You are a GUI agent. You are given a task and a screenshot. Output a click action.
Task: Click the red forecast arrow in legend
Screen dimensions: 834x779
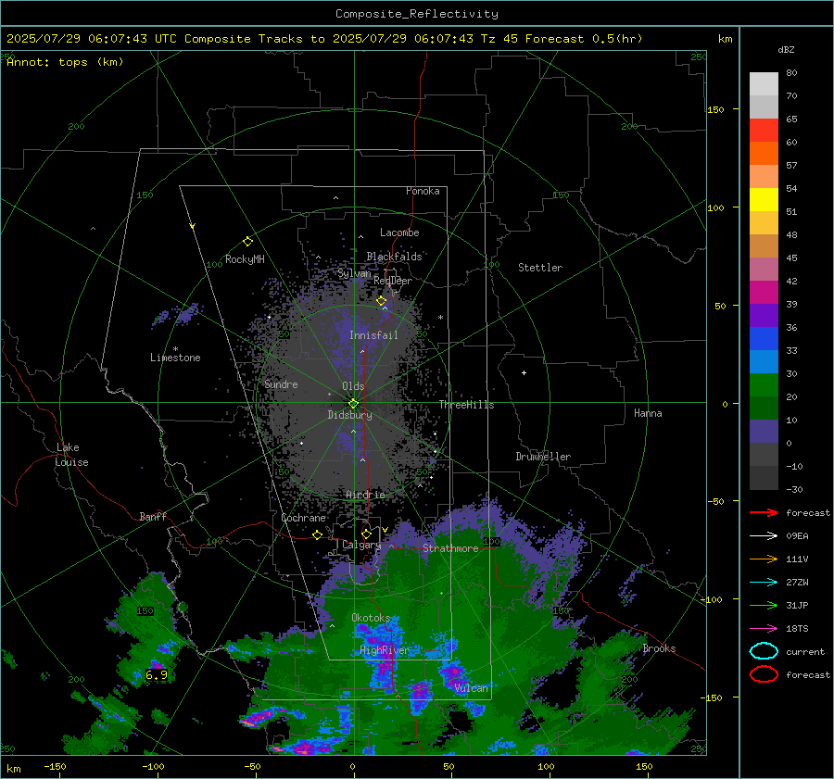pyautogui.click(x=764, y=512)
